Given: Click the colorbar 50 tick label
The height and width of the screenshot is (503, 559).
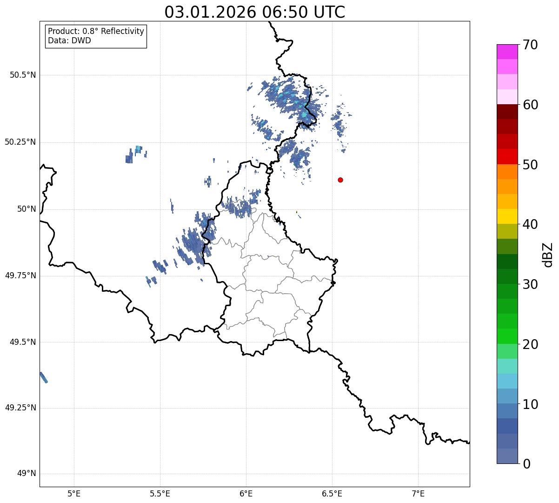Looking at the screenshot, I should tap(530, 165).
